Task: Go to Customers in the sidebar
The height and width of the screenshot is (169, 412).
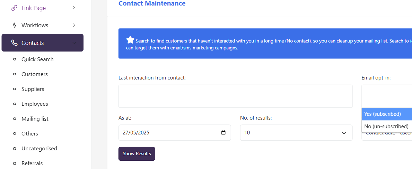Action: click(35, 74)
